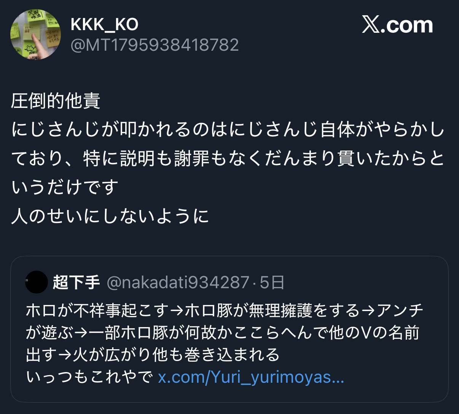Screen dimensions: 459x414
Task: Open the @MT1795938418782 handle
Action: coord(155,45)
